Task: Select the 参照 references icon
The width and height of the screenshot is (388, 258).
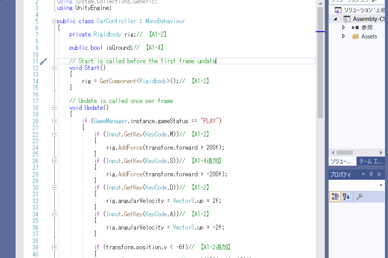Action: [355, 27]
